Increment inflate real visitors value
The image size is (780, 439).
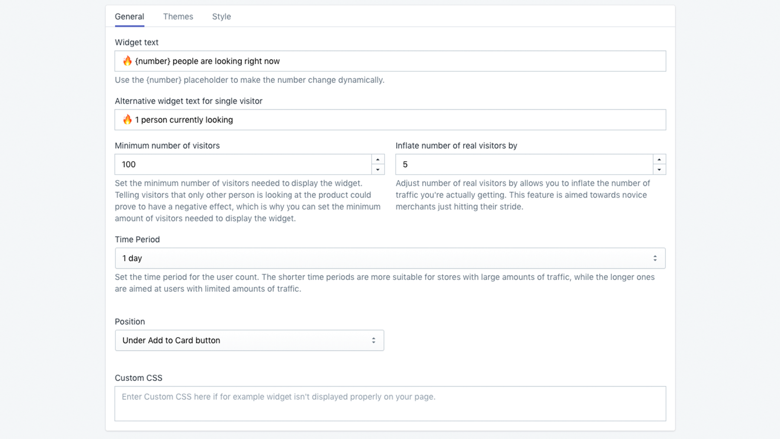(x=659, y=160)
